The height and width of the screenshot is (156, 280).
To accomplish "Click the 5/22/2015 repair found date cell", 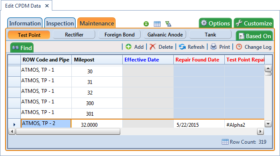I will pos(199,124).
